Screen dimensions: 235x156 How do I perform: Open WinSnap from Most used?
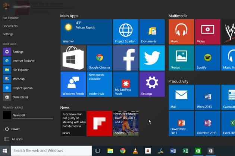point(18,79)
